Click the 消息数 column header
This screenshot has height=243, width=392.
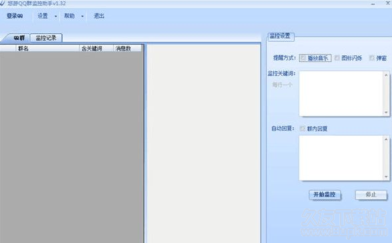[x=127, y=48]
